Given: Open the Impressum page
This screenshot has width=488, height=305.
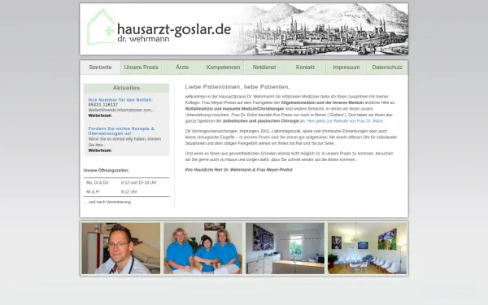Looking at the screenshot, I should tap(346, 68).
